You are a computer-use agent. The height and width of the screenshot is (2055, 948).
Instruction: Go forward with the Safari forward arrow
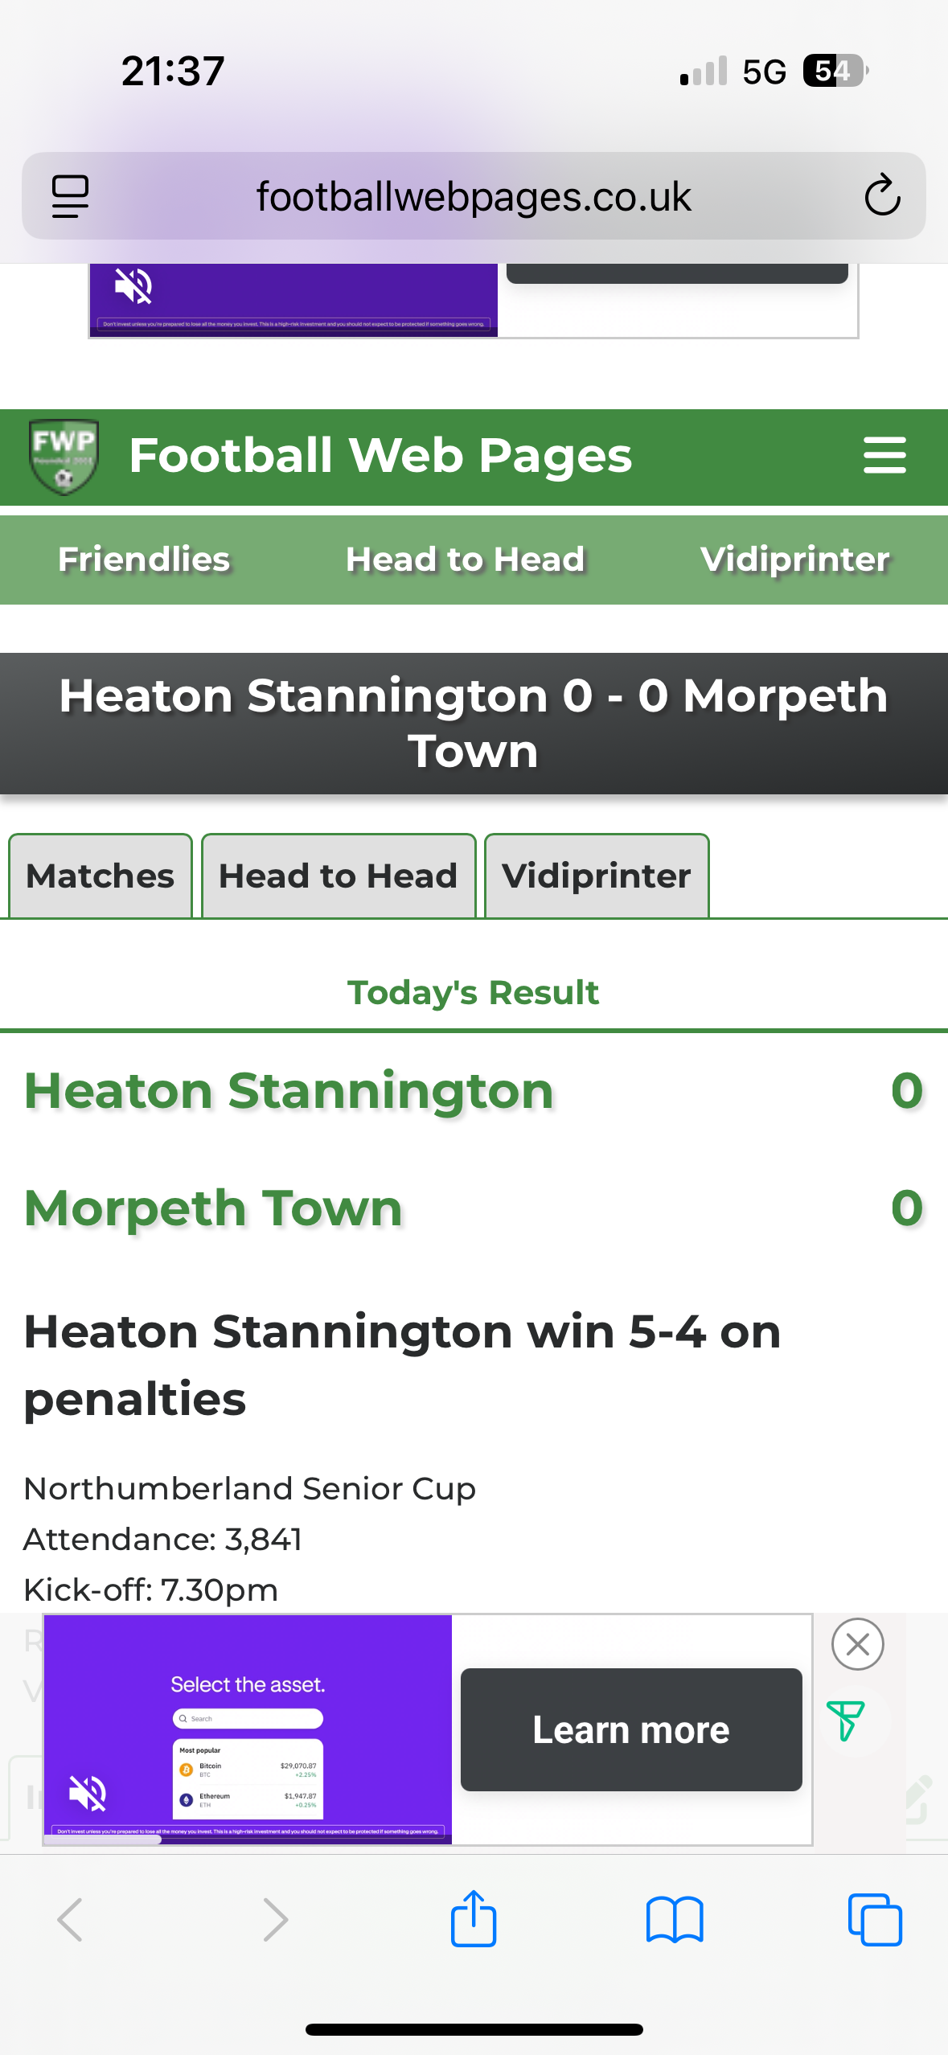[275, 1920]
